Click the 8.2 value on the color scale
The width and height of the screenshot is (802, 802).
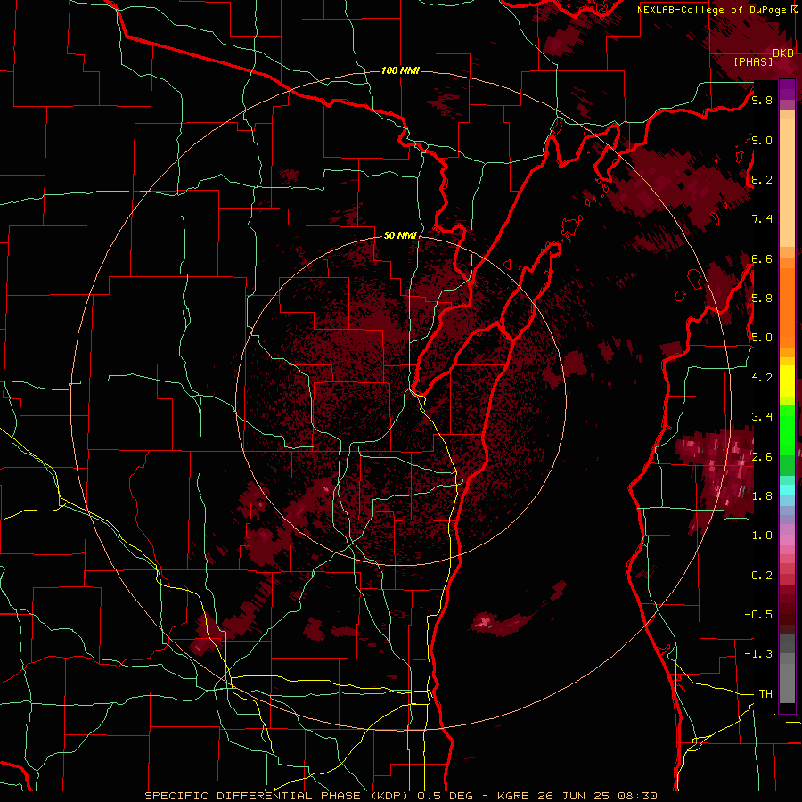tap(762, 179)
